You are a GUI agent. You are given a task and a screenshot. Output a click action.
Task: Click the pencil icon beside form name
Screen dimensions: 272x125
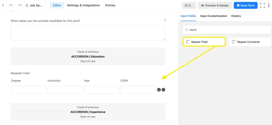click(x=27, y=5)
